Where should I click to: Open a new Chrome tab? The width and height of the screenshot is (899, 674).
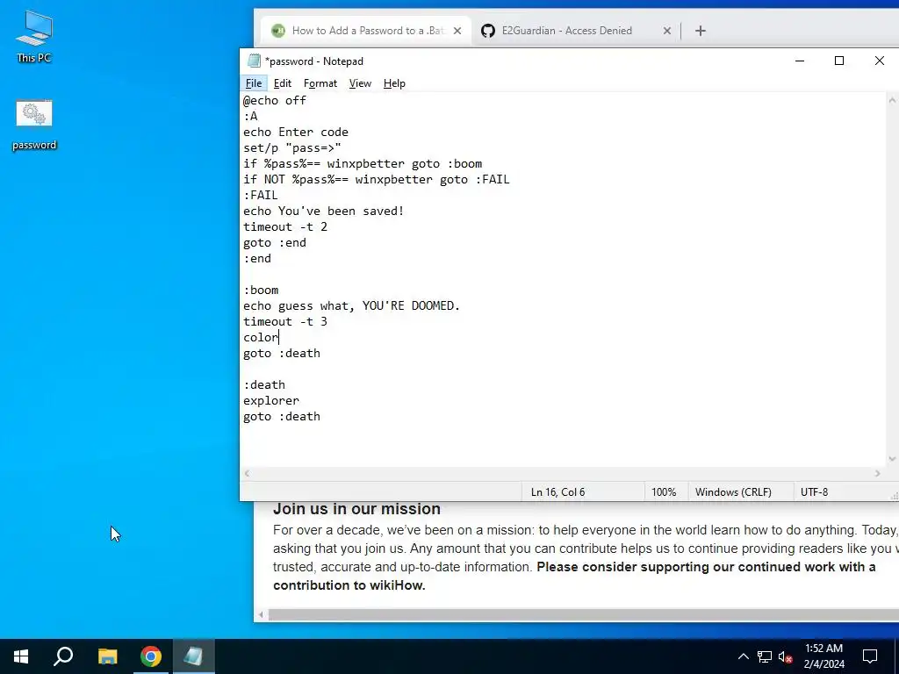(x=700, y=31)
